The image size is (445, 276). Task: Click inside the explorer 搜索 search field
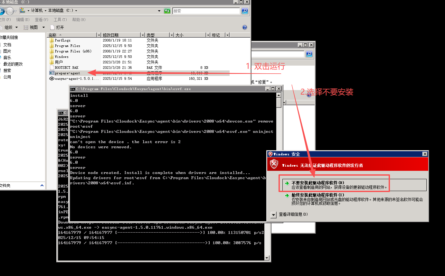point(206,11)
